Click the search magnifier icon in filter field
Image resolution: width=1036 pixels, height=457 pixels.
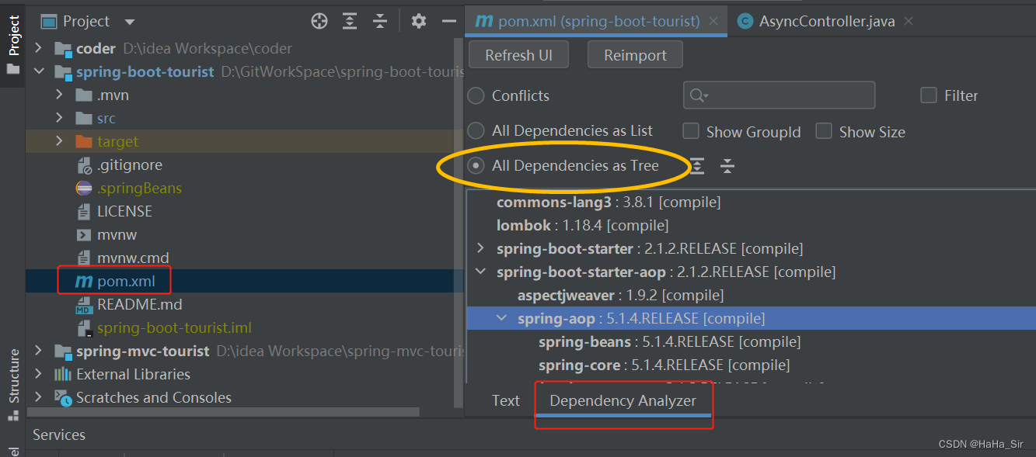tap(698, 95)
